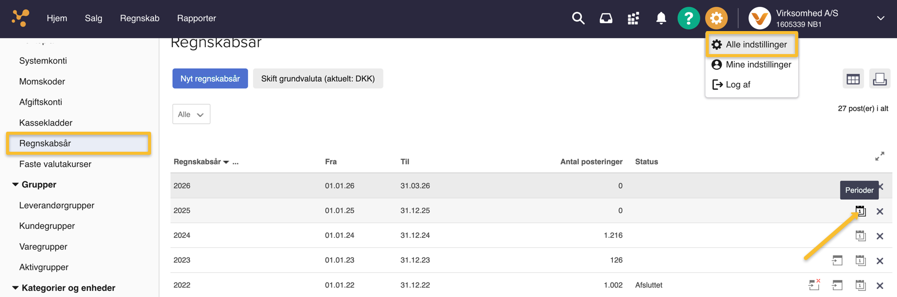This screenshot has height=297, width=897.
Task: Open the Alle filter dropdown
Action: (x=191, y=114)
